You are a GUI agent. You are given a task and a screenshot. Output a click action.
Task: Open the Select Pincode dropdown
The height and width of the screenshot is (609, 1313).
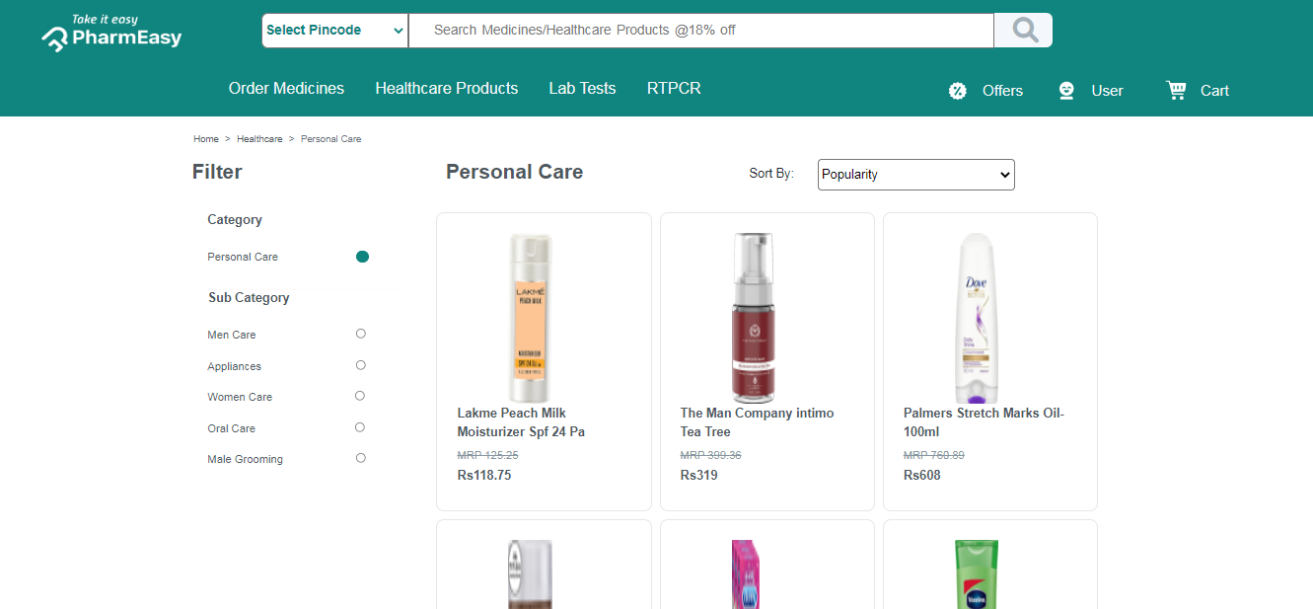[335, 31]
